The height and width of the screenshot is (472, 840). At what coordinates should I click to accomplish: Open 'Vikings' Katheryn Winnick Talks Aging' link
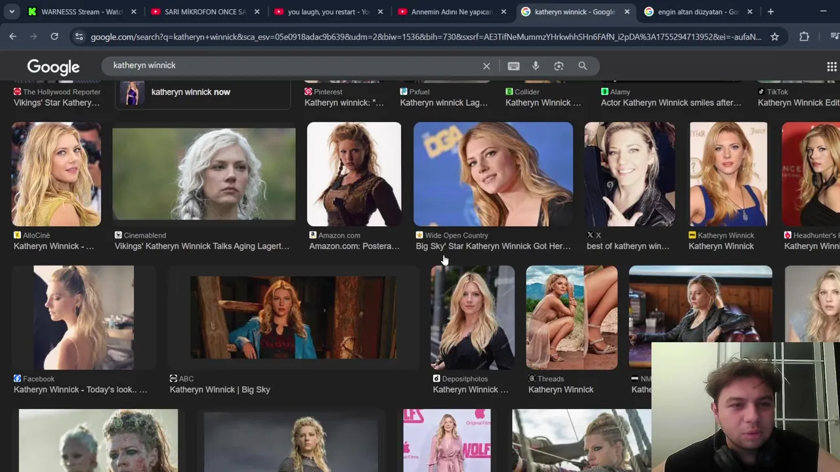coord(201,246)
